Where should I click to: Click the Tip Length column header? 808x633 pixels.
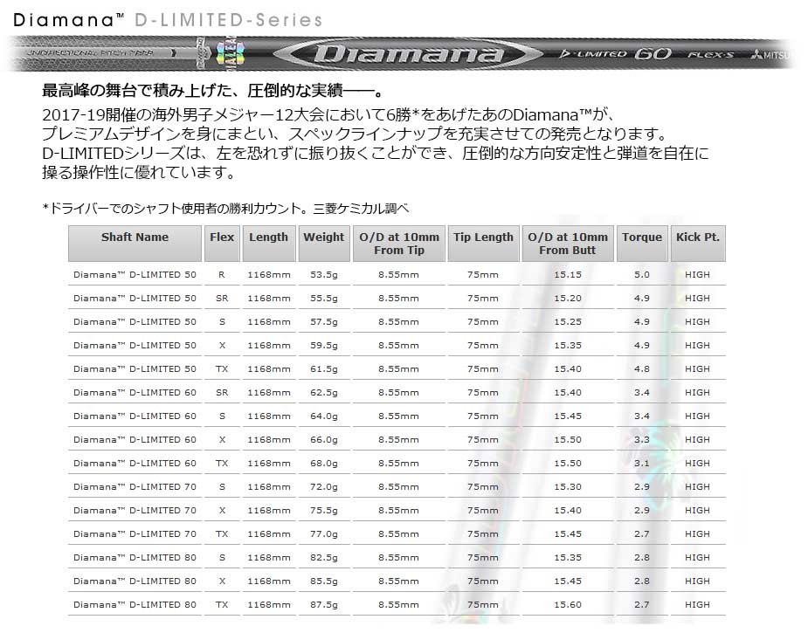click(x=483, y=243)
